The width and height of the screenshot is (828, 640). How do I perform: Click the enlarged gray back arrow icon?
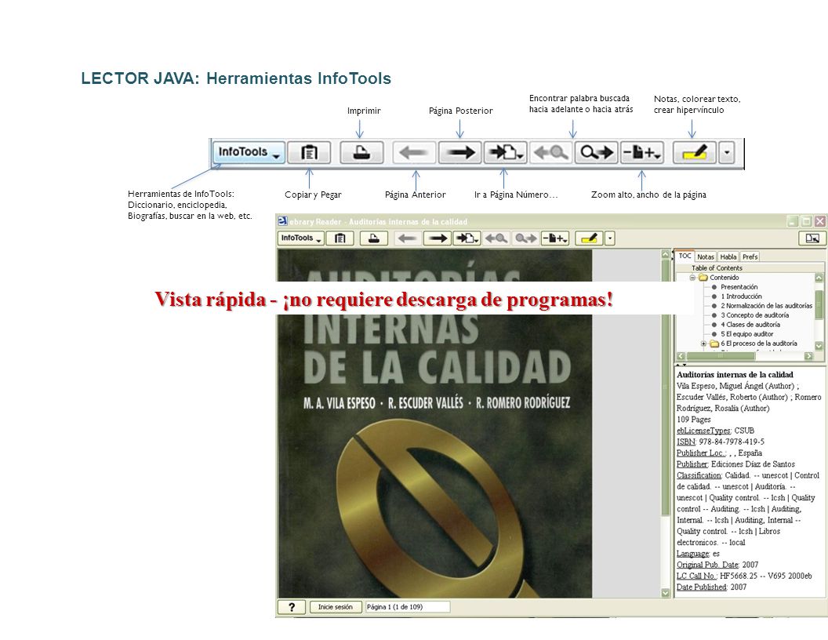click(x=414, y=153)
